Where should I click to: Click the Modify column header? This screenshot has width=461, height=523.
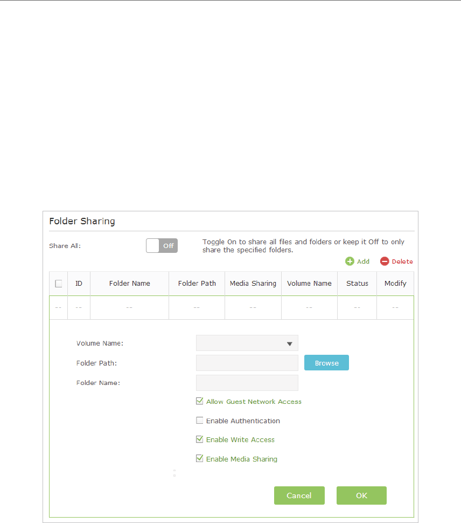395,284
